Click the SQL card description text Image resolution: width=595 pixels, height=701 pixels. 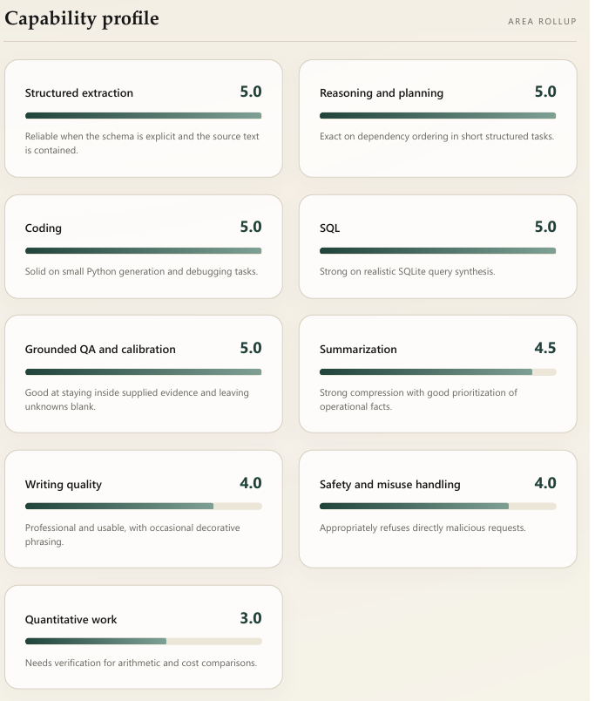407,271
